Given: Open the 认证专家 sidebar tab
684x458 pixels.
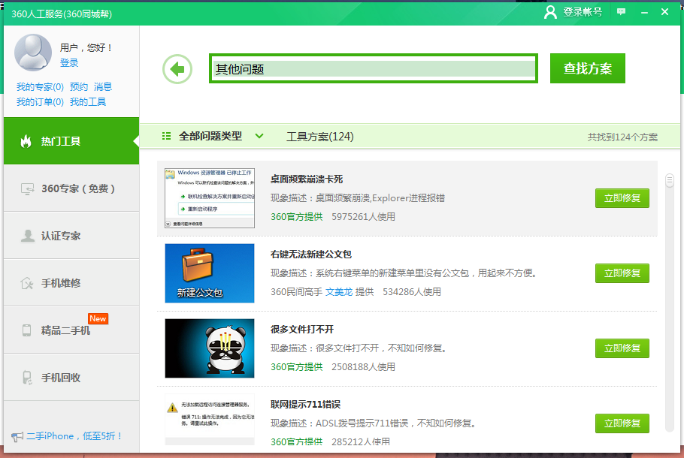Looking at the screenshot, I should tap(71, 236).
